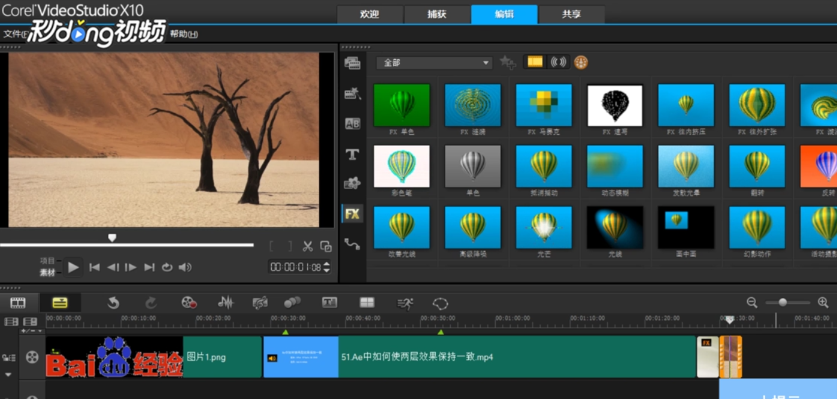
Task: Select the Instant Project wand icon
Action: tap(353, 93)
